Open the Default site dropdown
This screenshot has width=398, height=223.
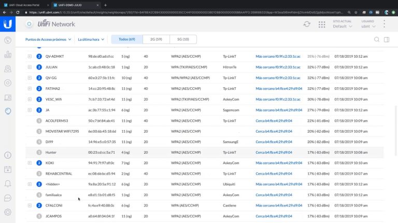pyautogui.click(x=343, y=26)
